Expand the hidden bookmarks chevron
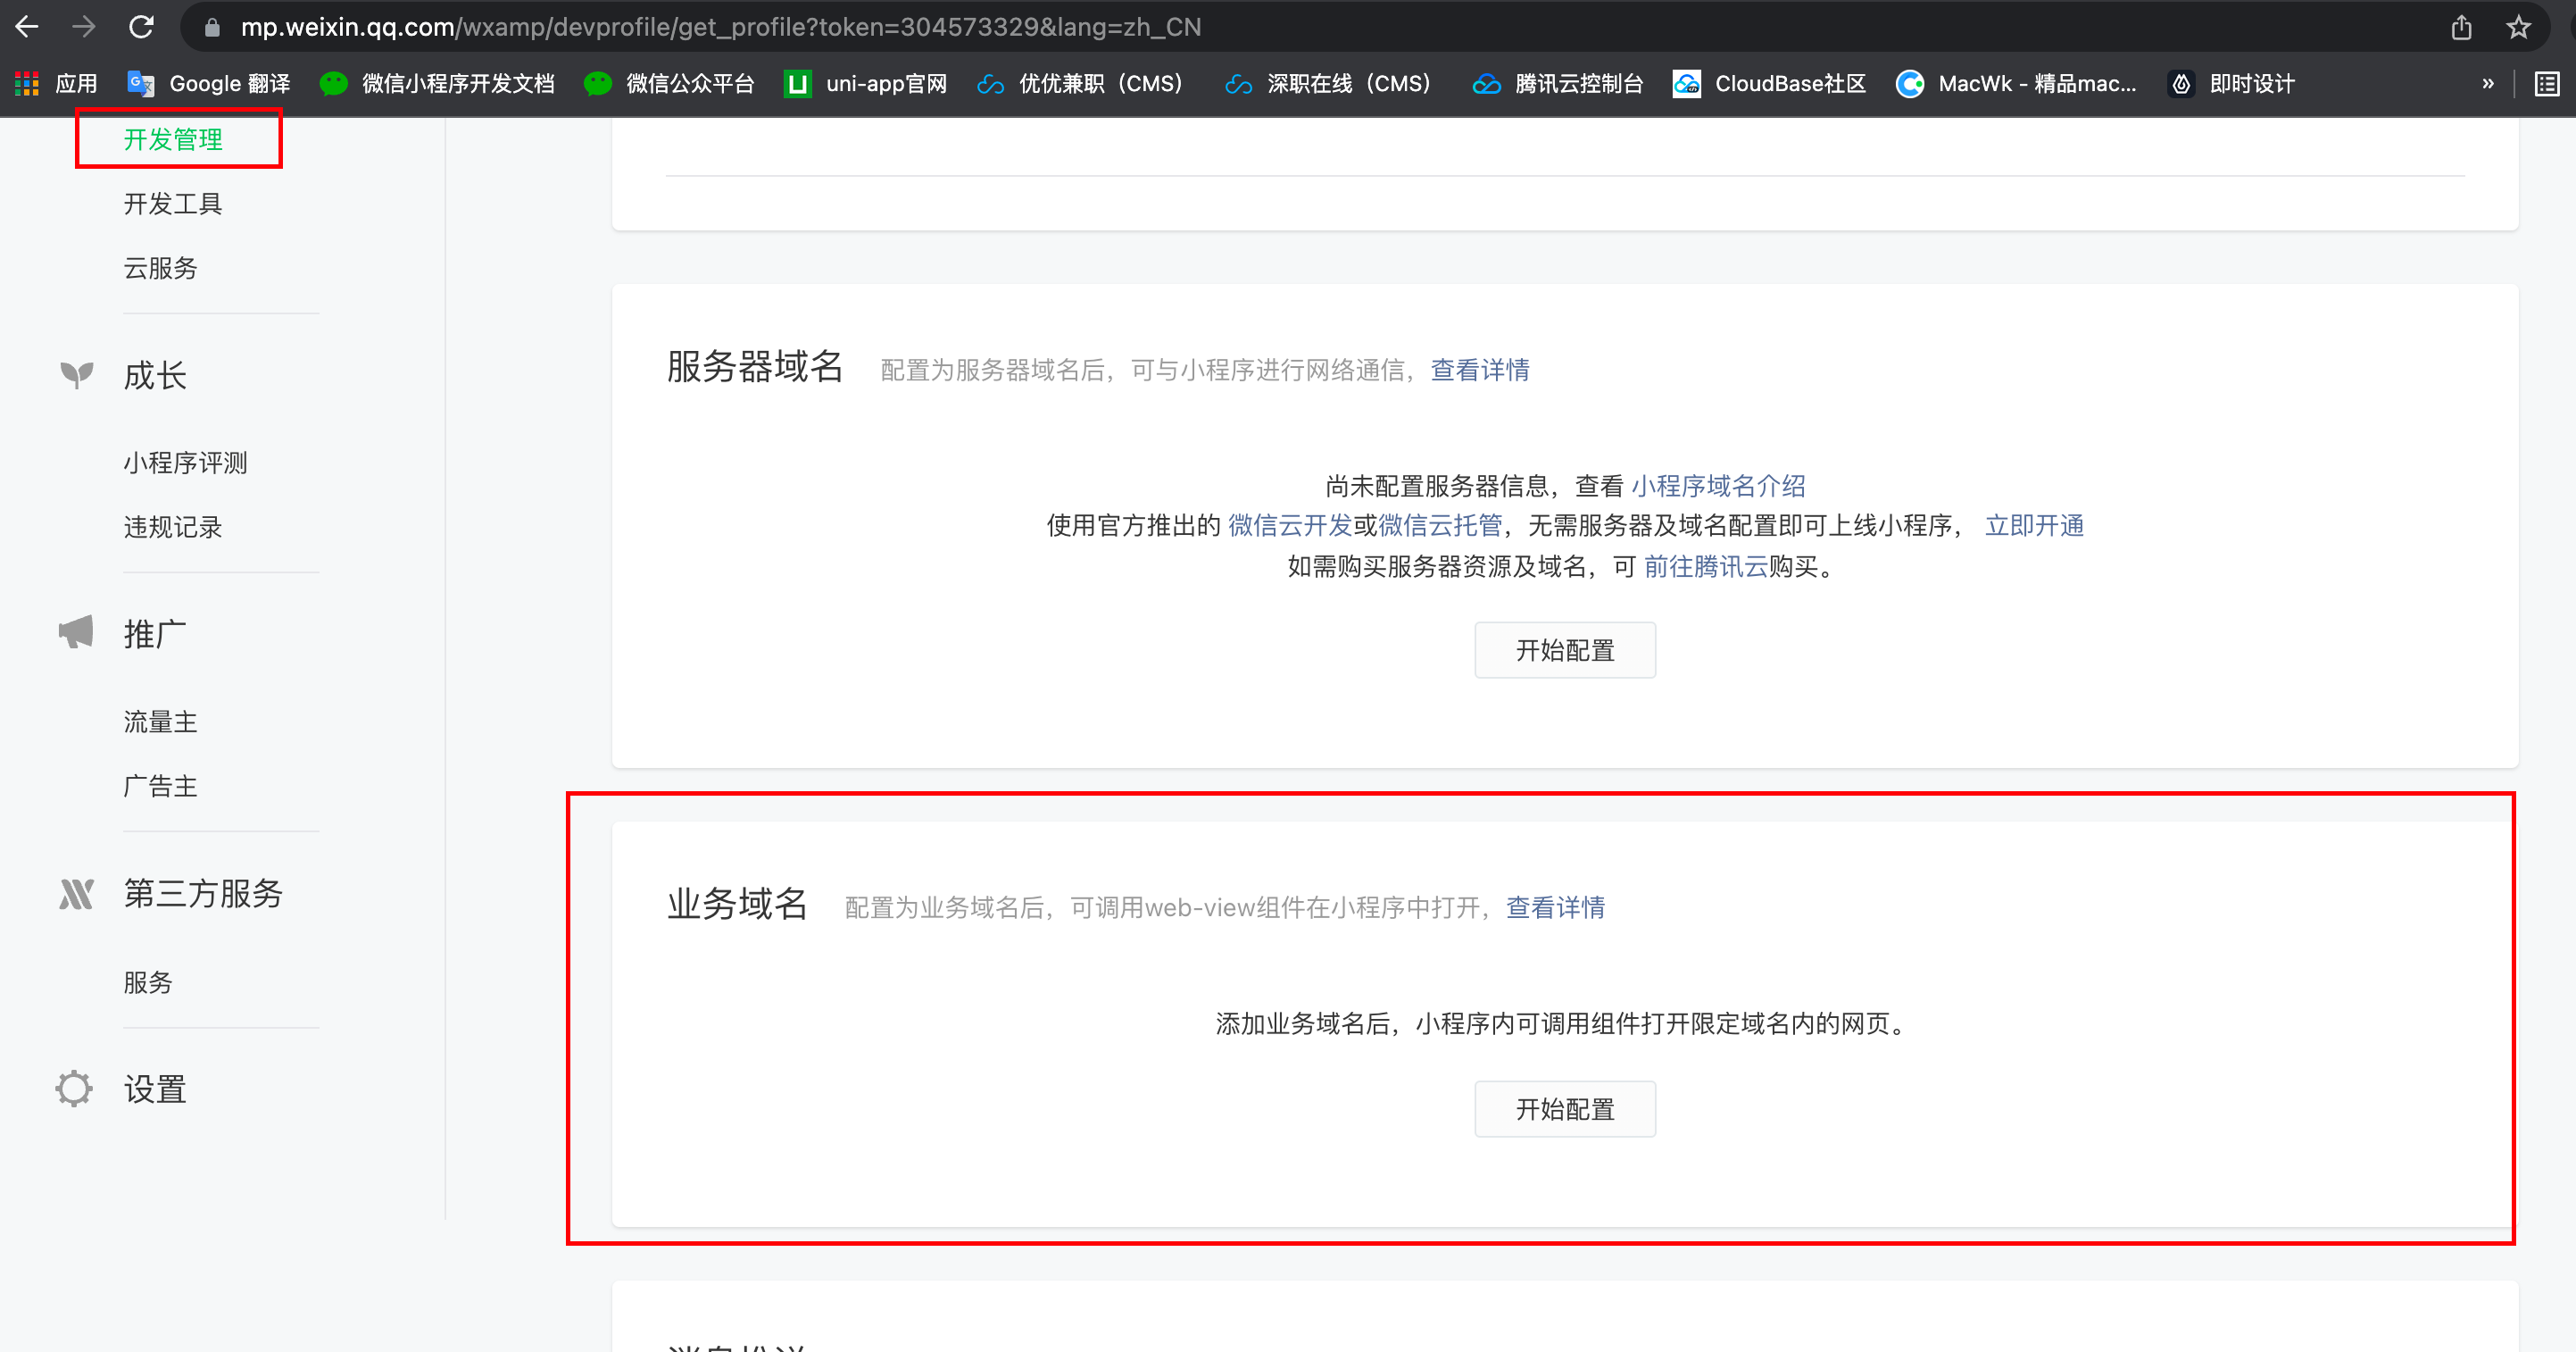The image size is (2576, 1352). point(2488,84)
